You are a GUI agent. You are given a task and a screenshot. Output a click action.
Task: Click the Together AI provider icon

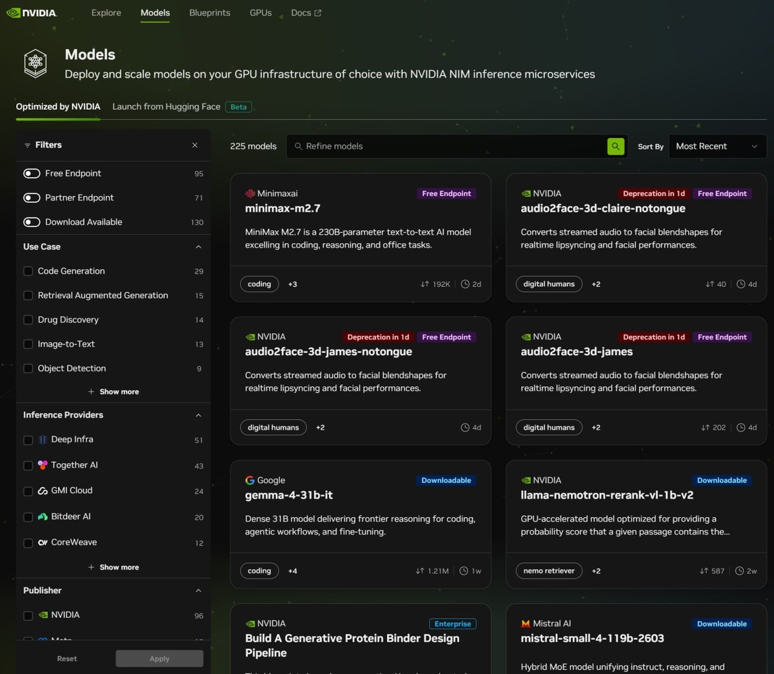pyautogui.click(x=43, y=465)
